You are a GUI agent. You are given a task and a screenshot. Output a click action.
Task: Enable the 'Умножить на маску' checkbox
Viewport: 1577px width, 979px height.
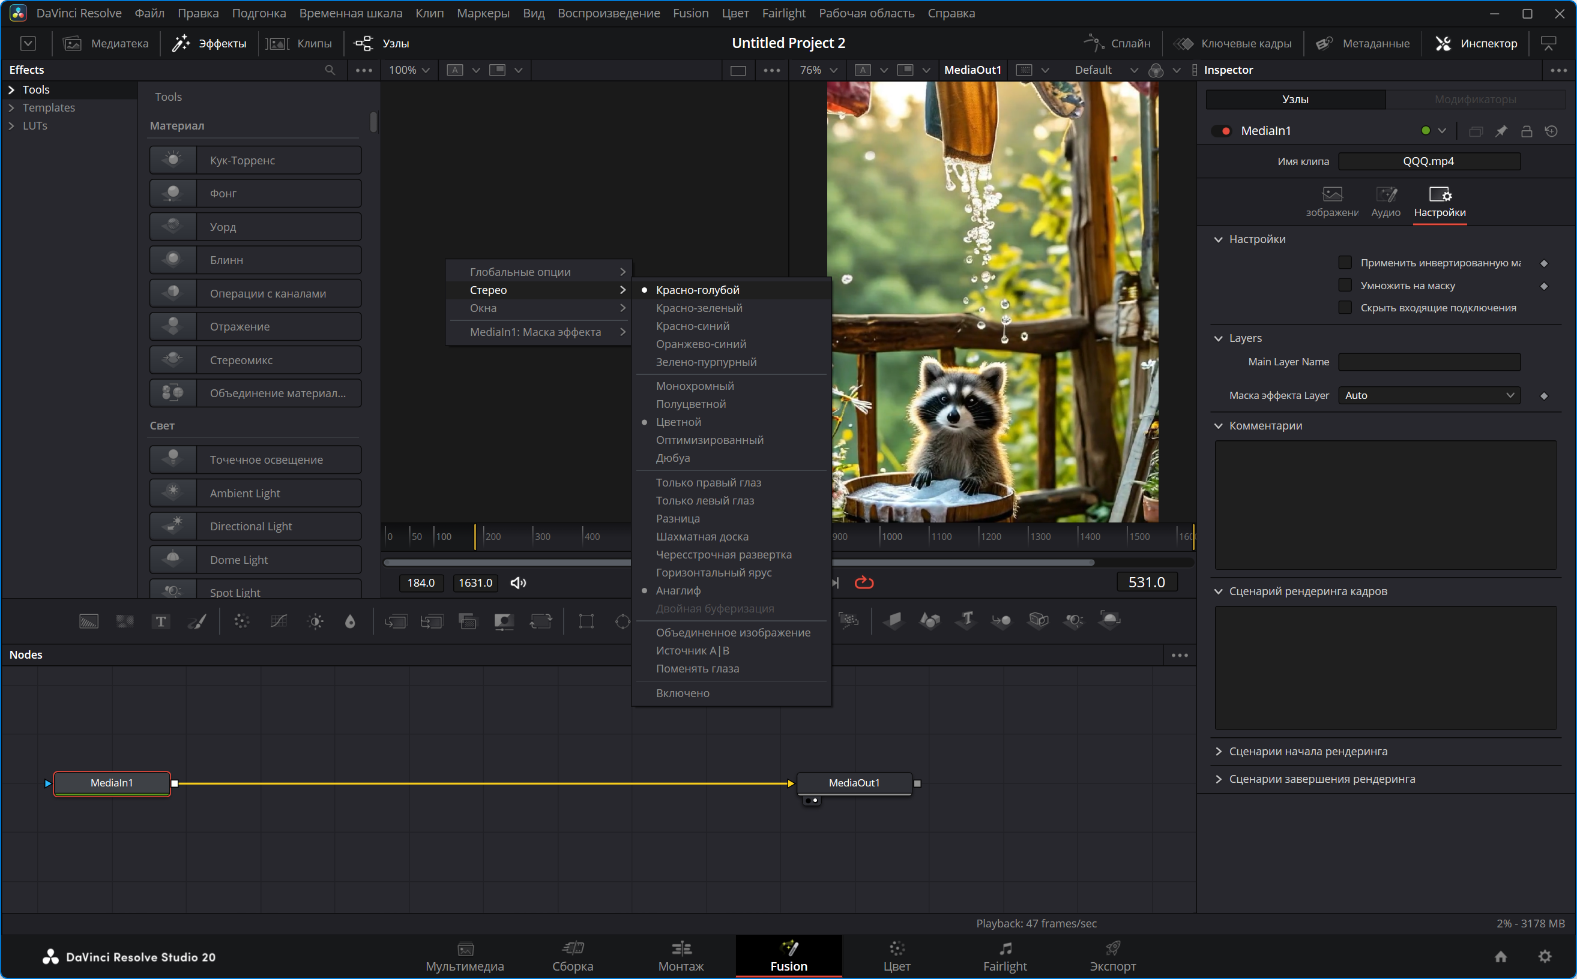1345,286
